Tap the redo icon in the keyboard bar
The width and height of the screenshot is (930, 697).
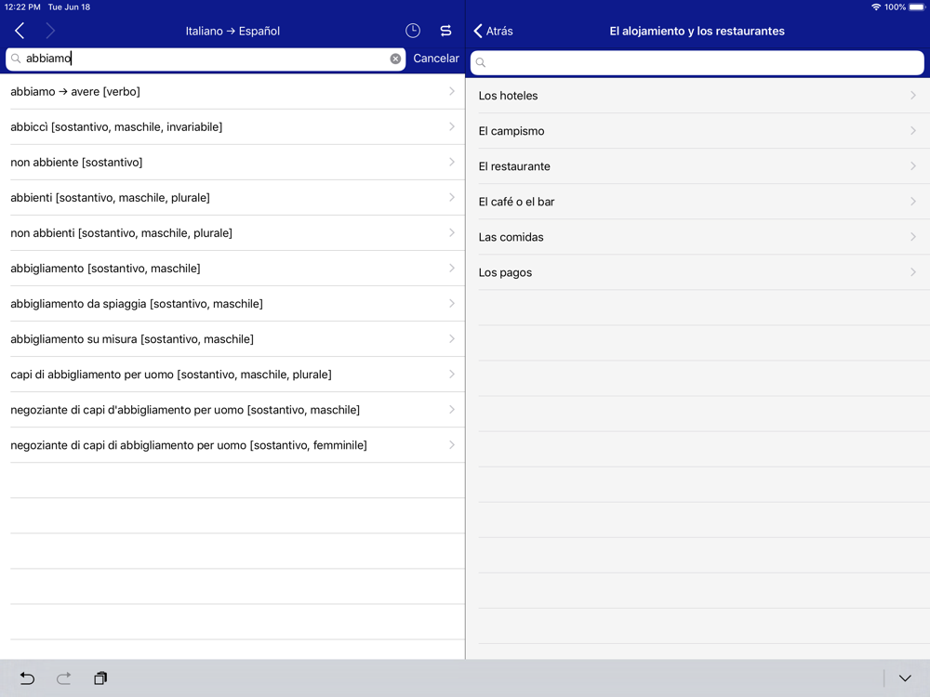[x=63, y=678]
